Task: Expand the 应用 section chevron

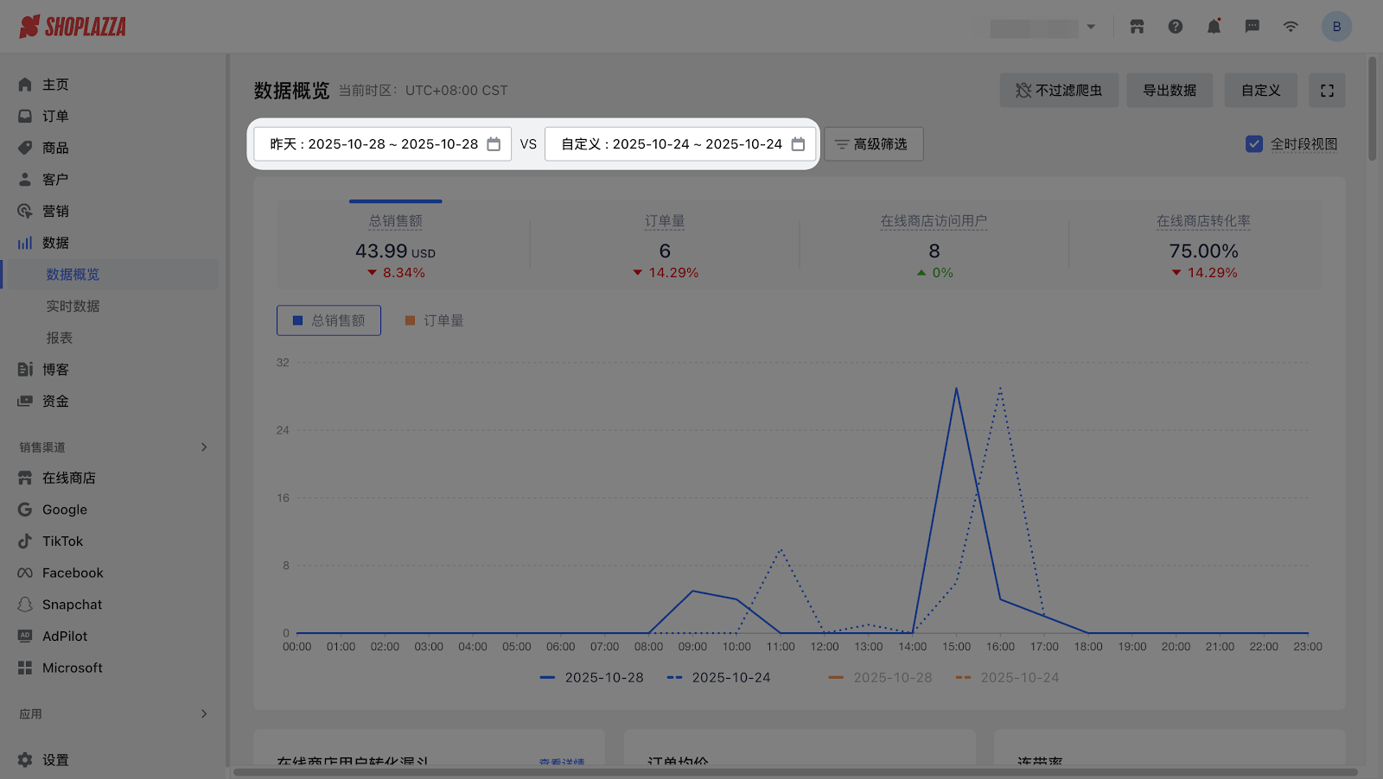Action: point(204,714)
